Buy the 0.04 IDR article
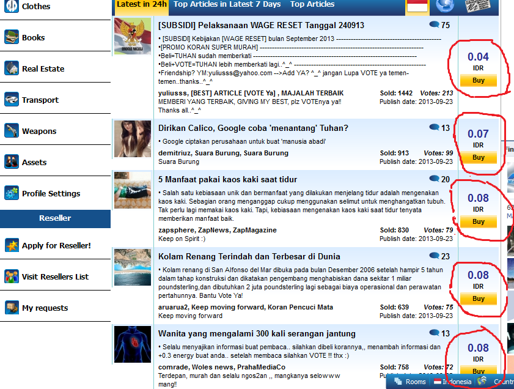This screenshot has height=389, width=514. [x=478, y=81]
